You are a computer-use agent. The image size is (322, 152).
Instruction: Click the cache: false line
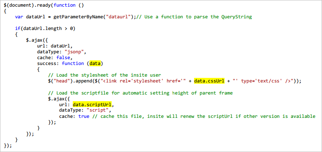coord(55,58)
